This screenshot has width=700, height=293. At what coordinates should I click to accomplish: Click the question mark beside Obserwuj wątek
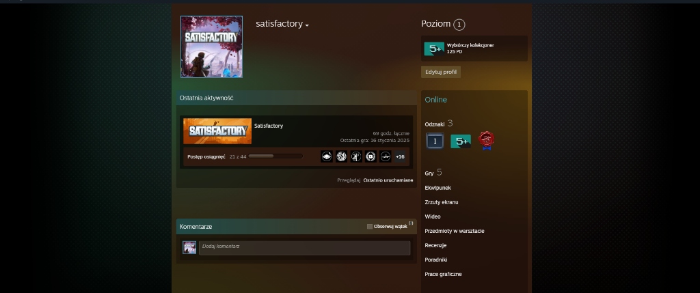click(411, 223)
